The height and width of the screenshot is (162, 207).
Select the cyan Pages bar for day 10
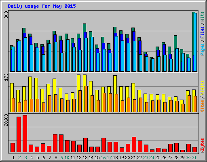click(x=68, y=55)
